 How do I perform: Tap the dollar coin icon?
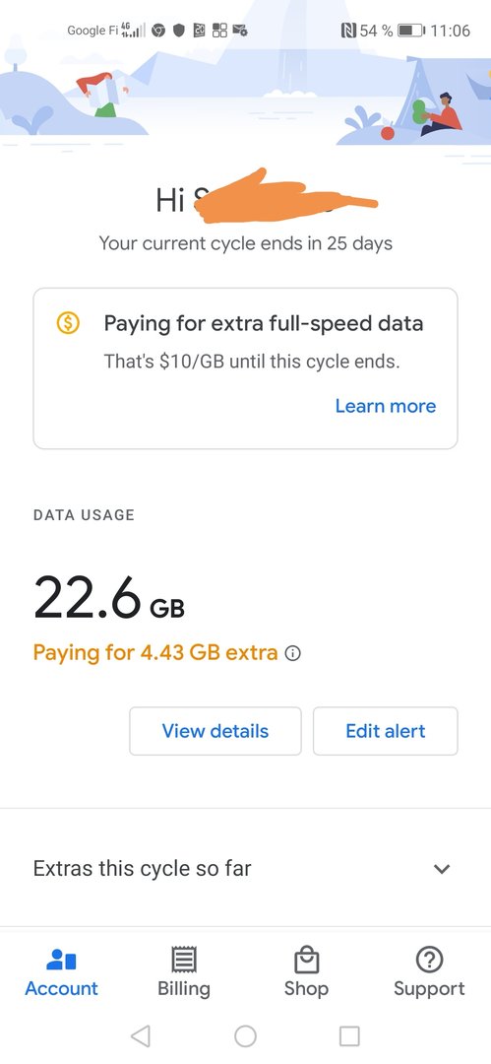[x=67, y=324]
